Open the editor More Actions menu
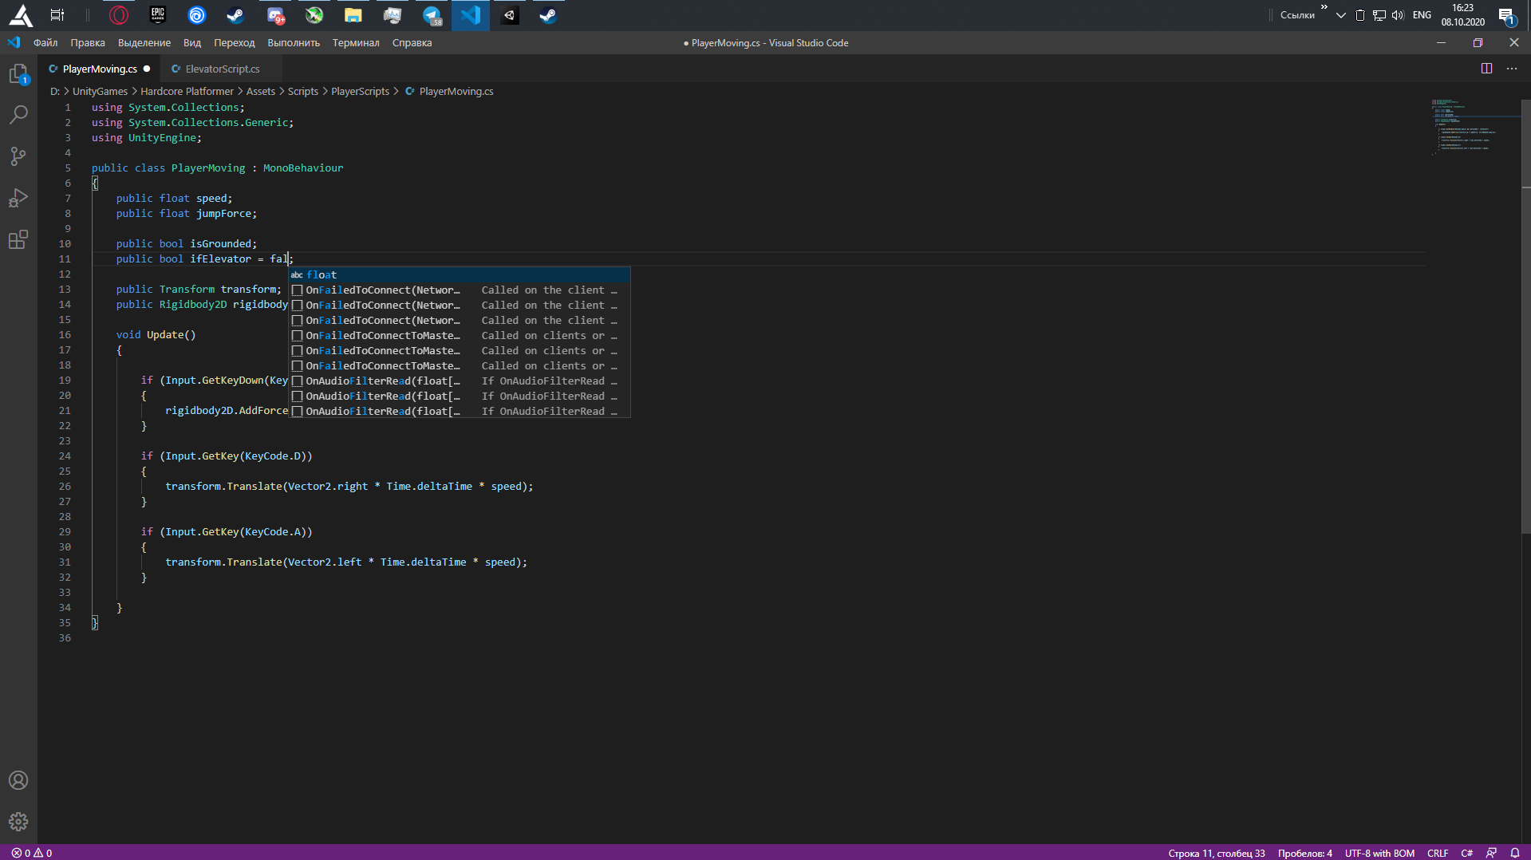The height and width of the screenshot is (860, 1531). tap(1512, 69)
